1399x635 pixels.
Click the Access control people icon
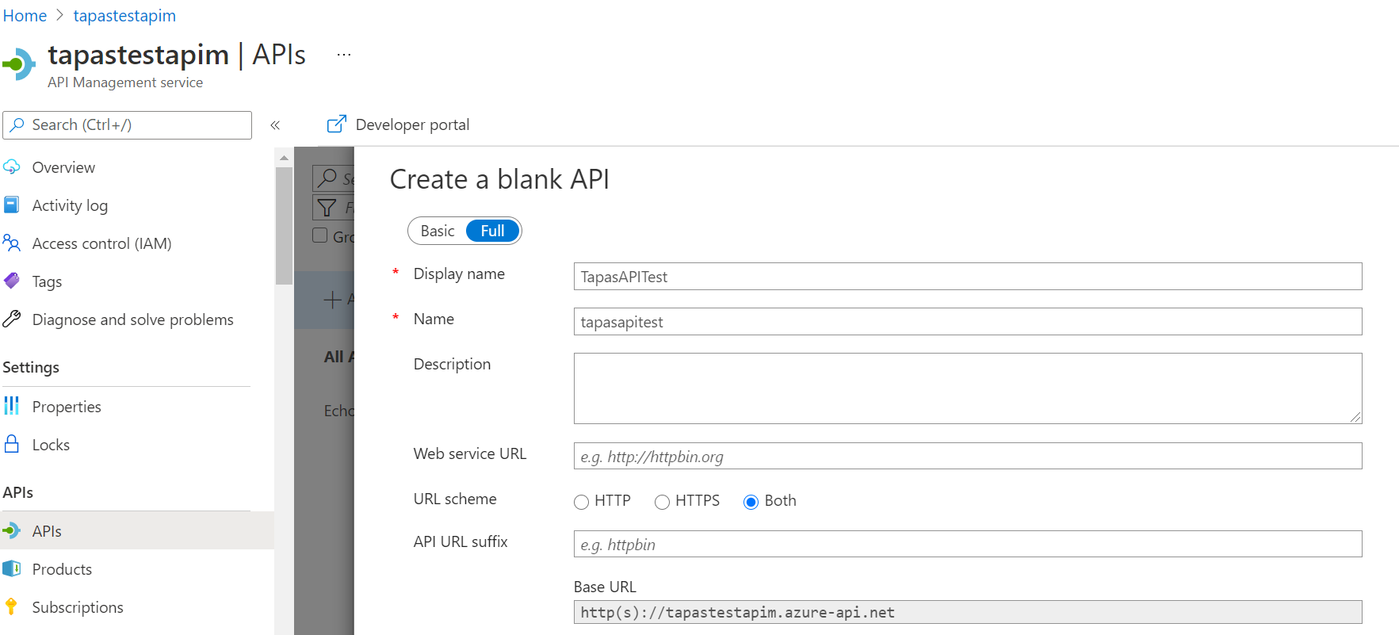point(12,243)
